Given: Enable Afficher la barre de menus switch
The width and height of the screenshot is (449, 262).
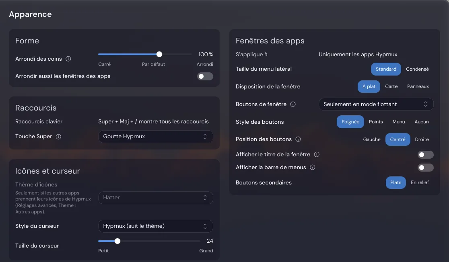Looking at the screenshot, I should point(426,168).
